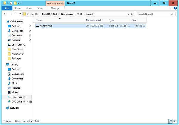The width and height of the screenshot is (179, 125).
Task: Open the View ribbon tab
Action: click(x=40, y=8)
